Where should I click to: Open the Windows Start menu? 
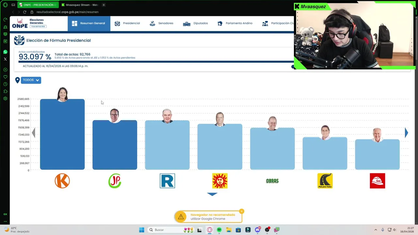pyautogui.click(x=141, y=230)
